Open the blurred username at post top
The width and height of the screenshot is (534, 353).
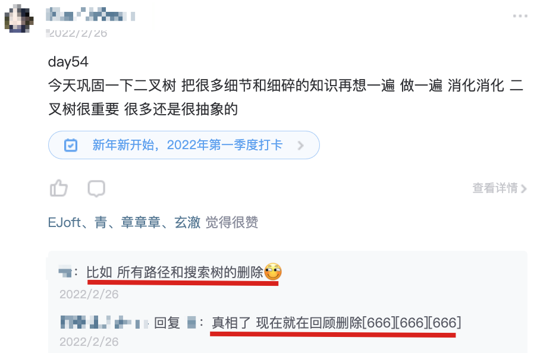90,15
